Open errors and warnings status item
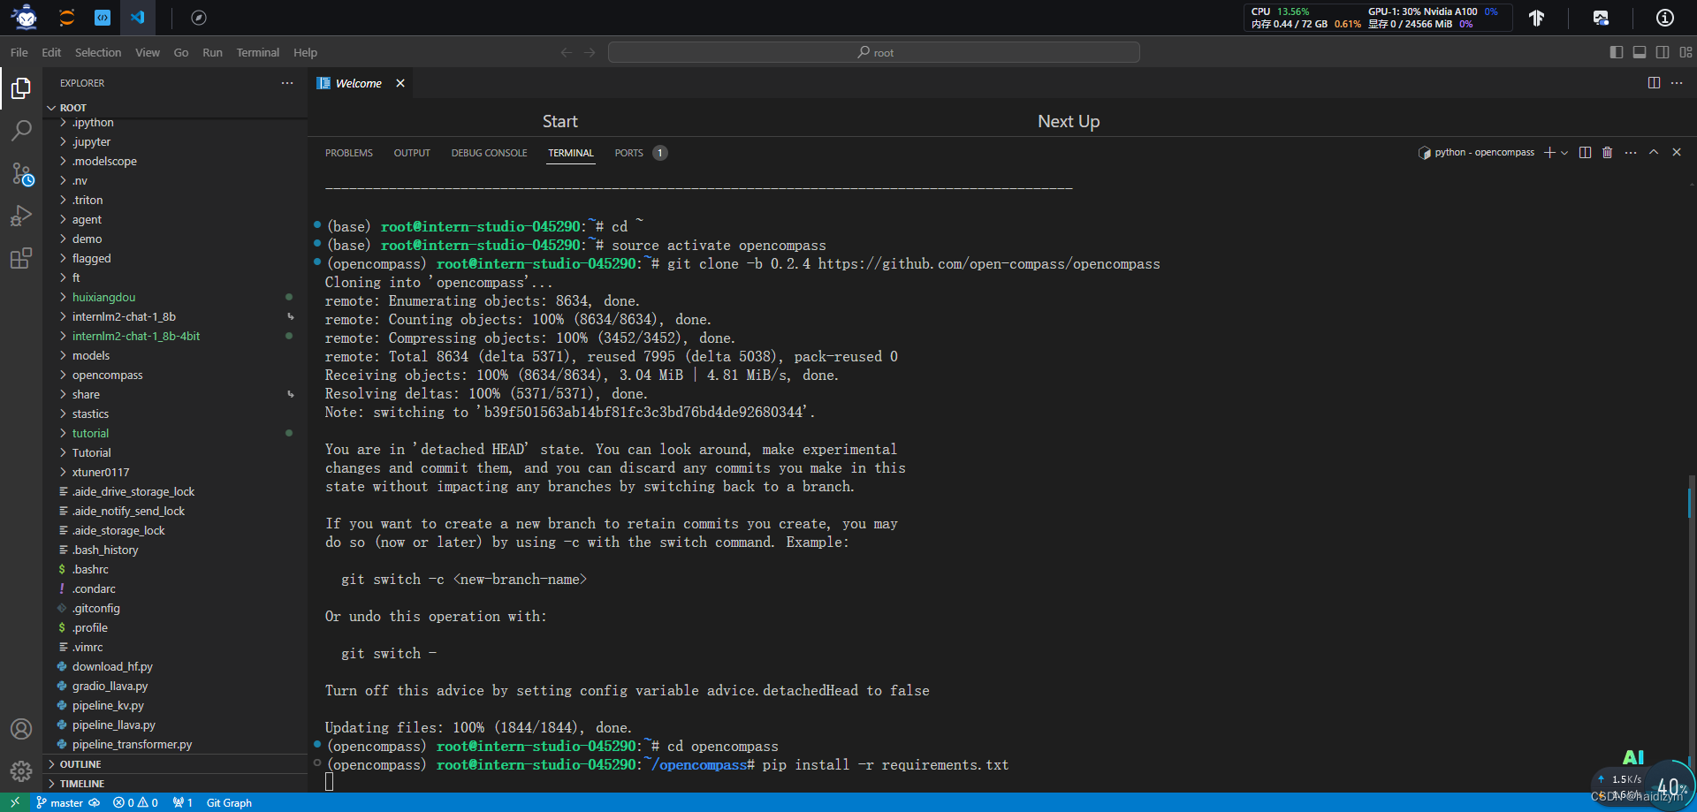The image size is (1697, 812). [x=135, y=802]
